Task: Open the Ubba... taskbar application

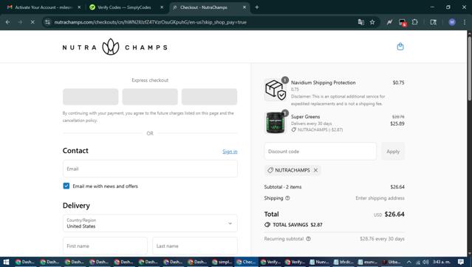Action: click(391, 262)
